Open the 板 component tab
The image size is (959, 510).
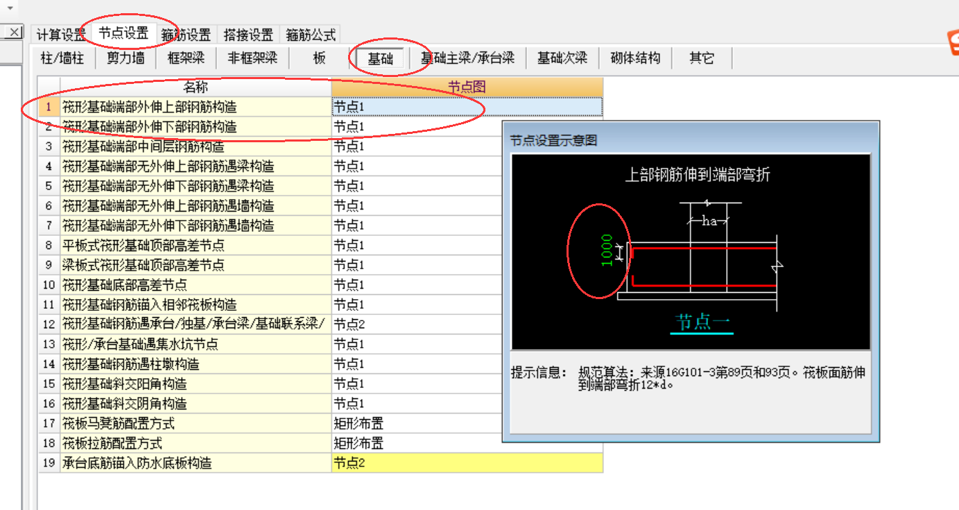click(319, 58)
